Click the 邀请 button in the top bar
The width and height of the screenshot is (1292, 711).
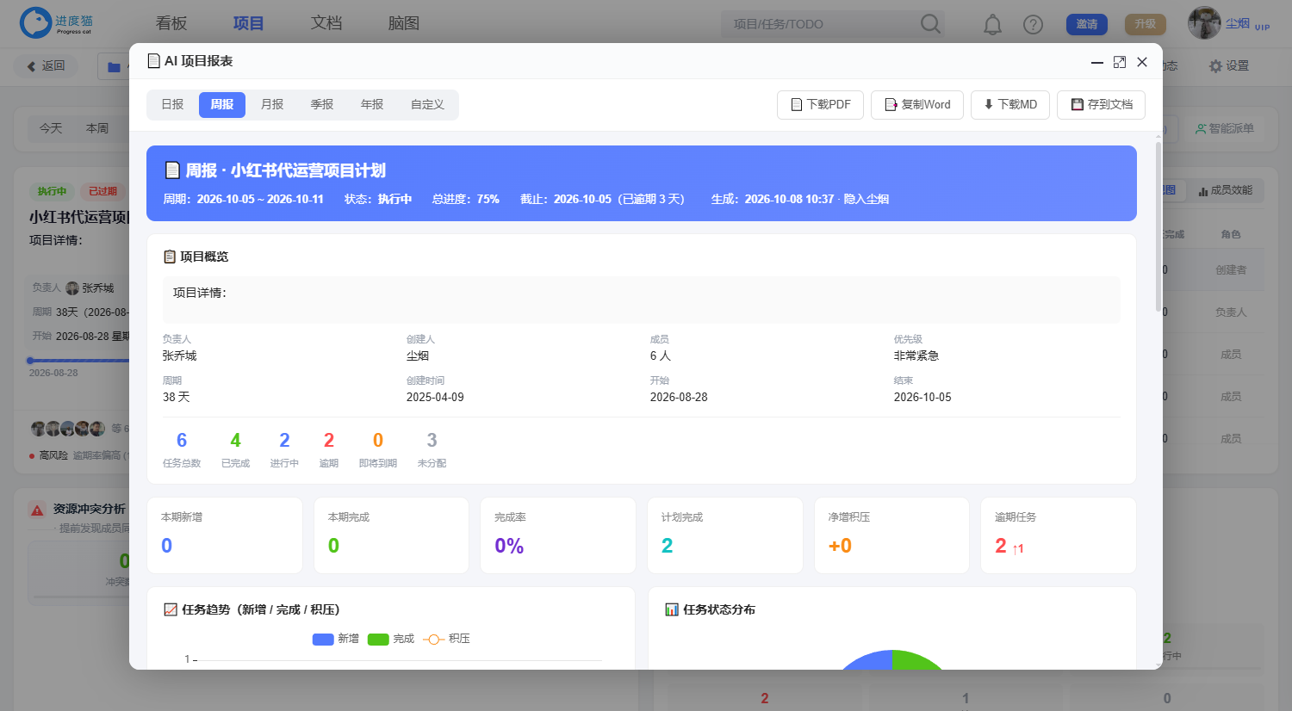point(1087,24)
